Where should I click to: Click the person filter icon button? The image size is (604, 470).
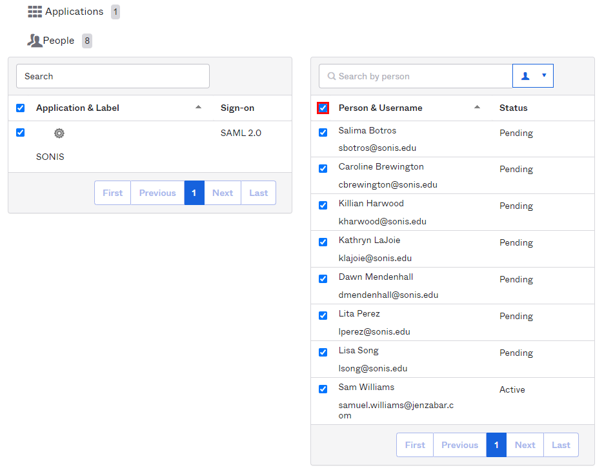525,76
